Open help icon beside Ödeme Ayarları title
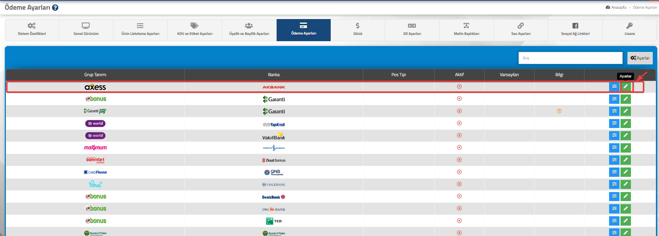Image resolution: width=659 pixels, height=236 pixels. [55, 8]
